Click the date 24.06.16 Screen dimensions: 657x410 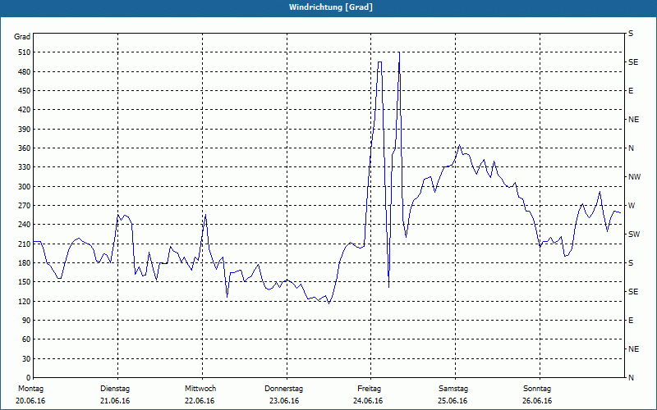point(368,401)
